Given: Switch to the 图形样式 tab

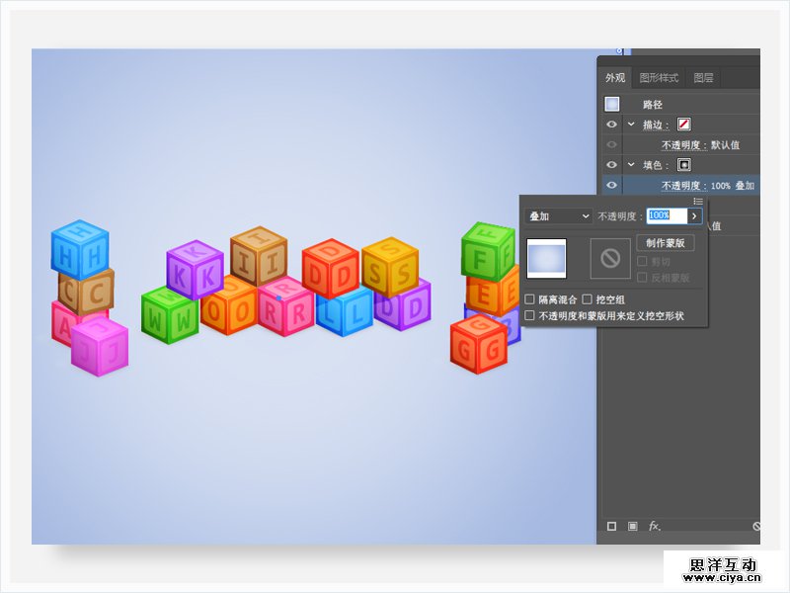Looking at the screenshot, I should point(659,78).
